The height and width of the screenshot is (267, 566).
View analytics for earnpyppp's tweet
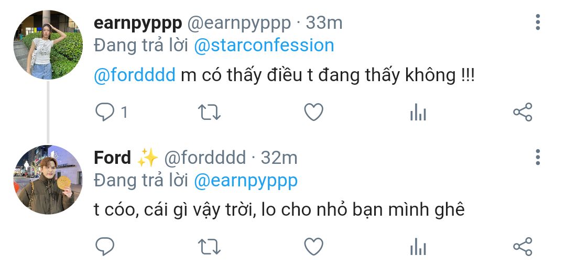point(418,112)
